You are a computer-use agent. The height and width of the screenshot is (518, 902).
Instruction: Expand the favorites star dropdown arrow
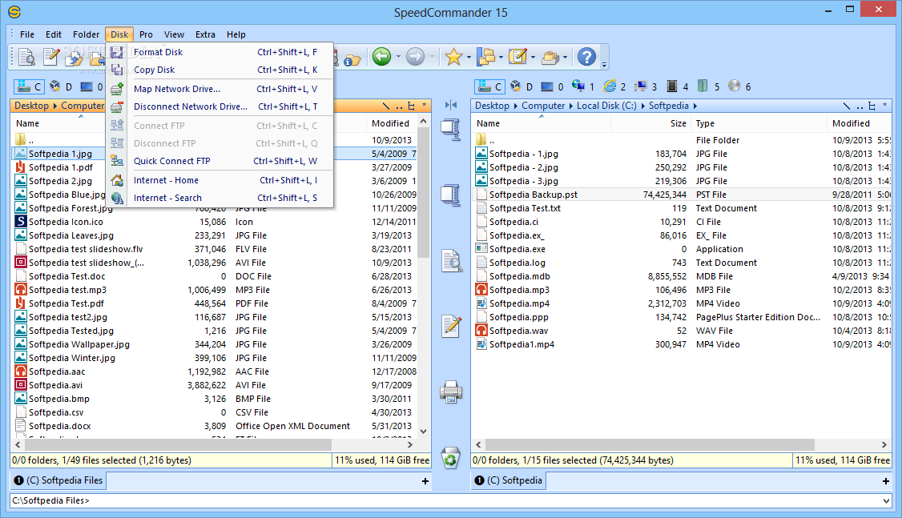pyautogui.click(x=469, y=57)
